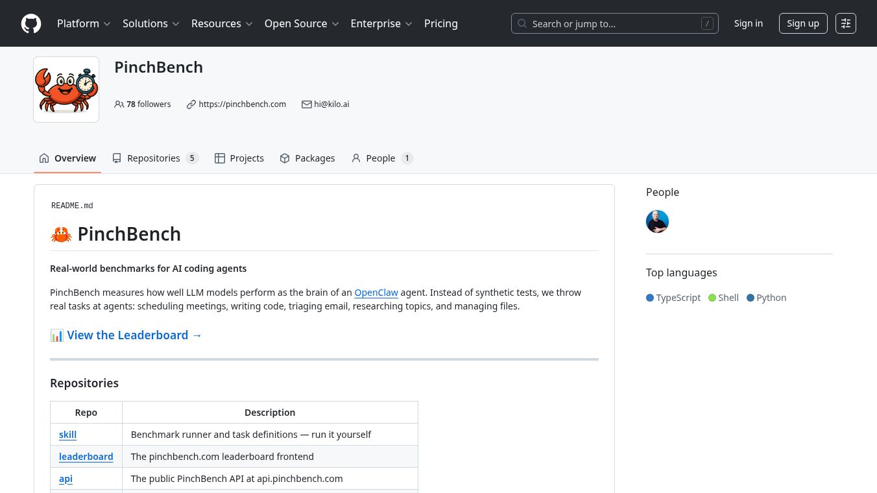Click the email envelope icon

click(307, 104)
